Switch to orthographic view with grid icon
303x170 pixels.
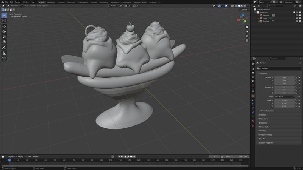tap(247, 40)
